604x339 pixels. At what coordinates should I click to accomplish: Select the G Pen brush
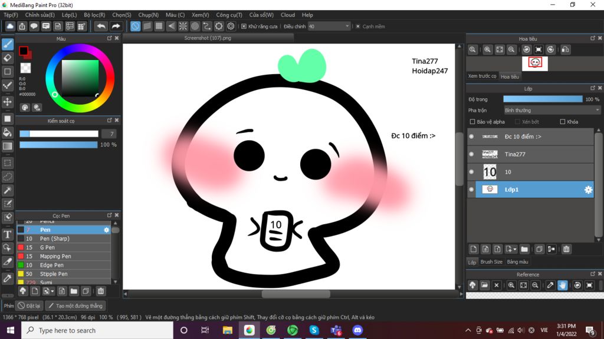click(x=64, y=248)
